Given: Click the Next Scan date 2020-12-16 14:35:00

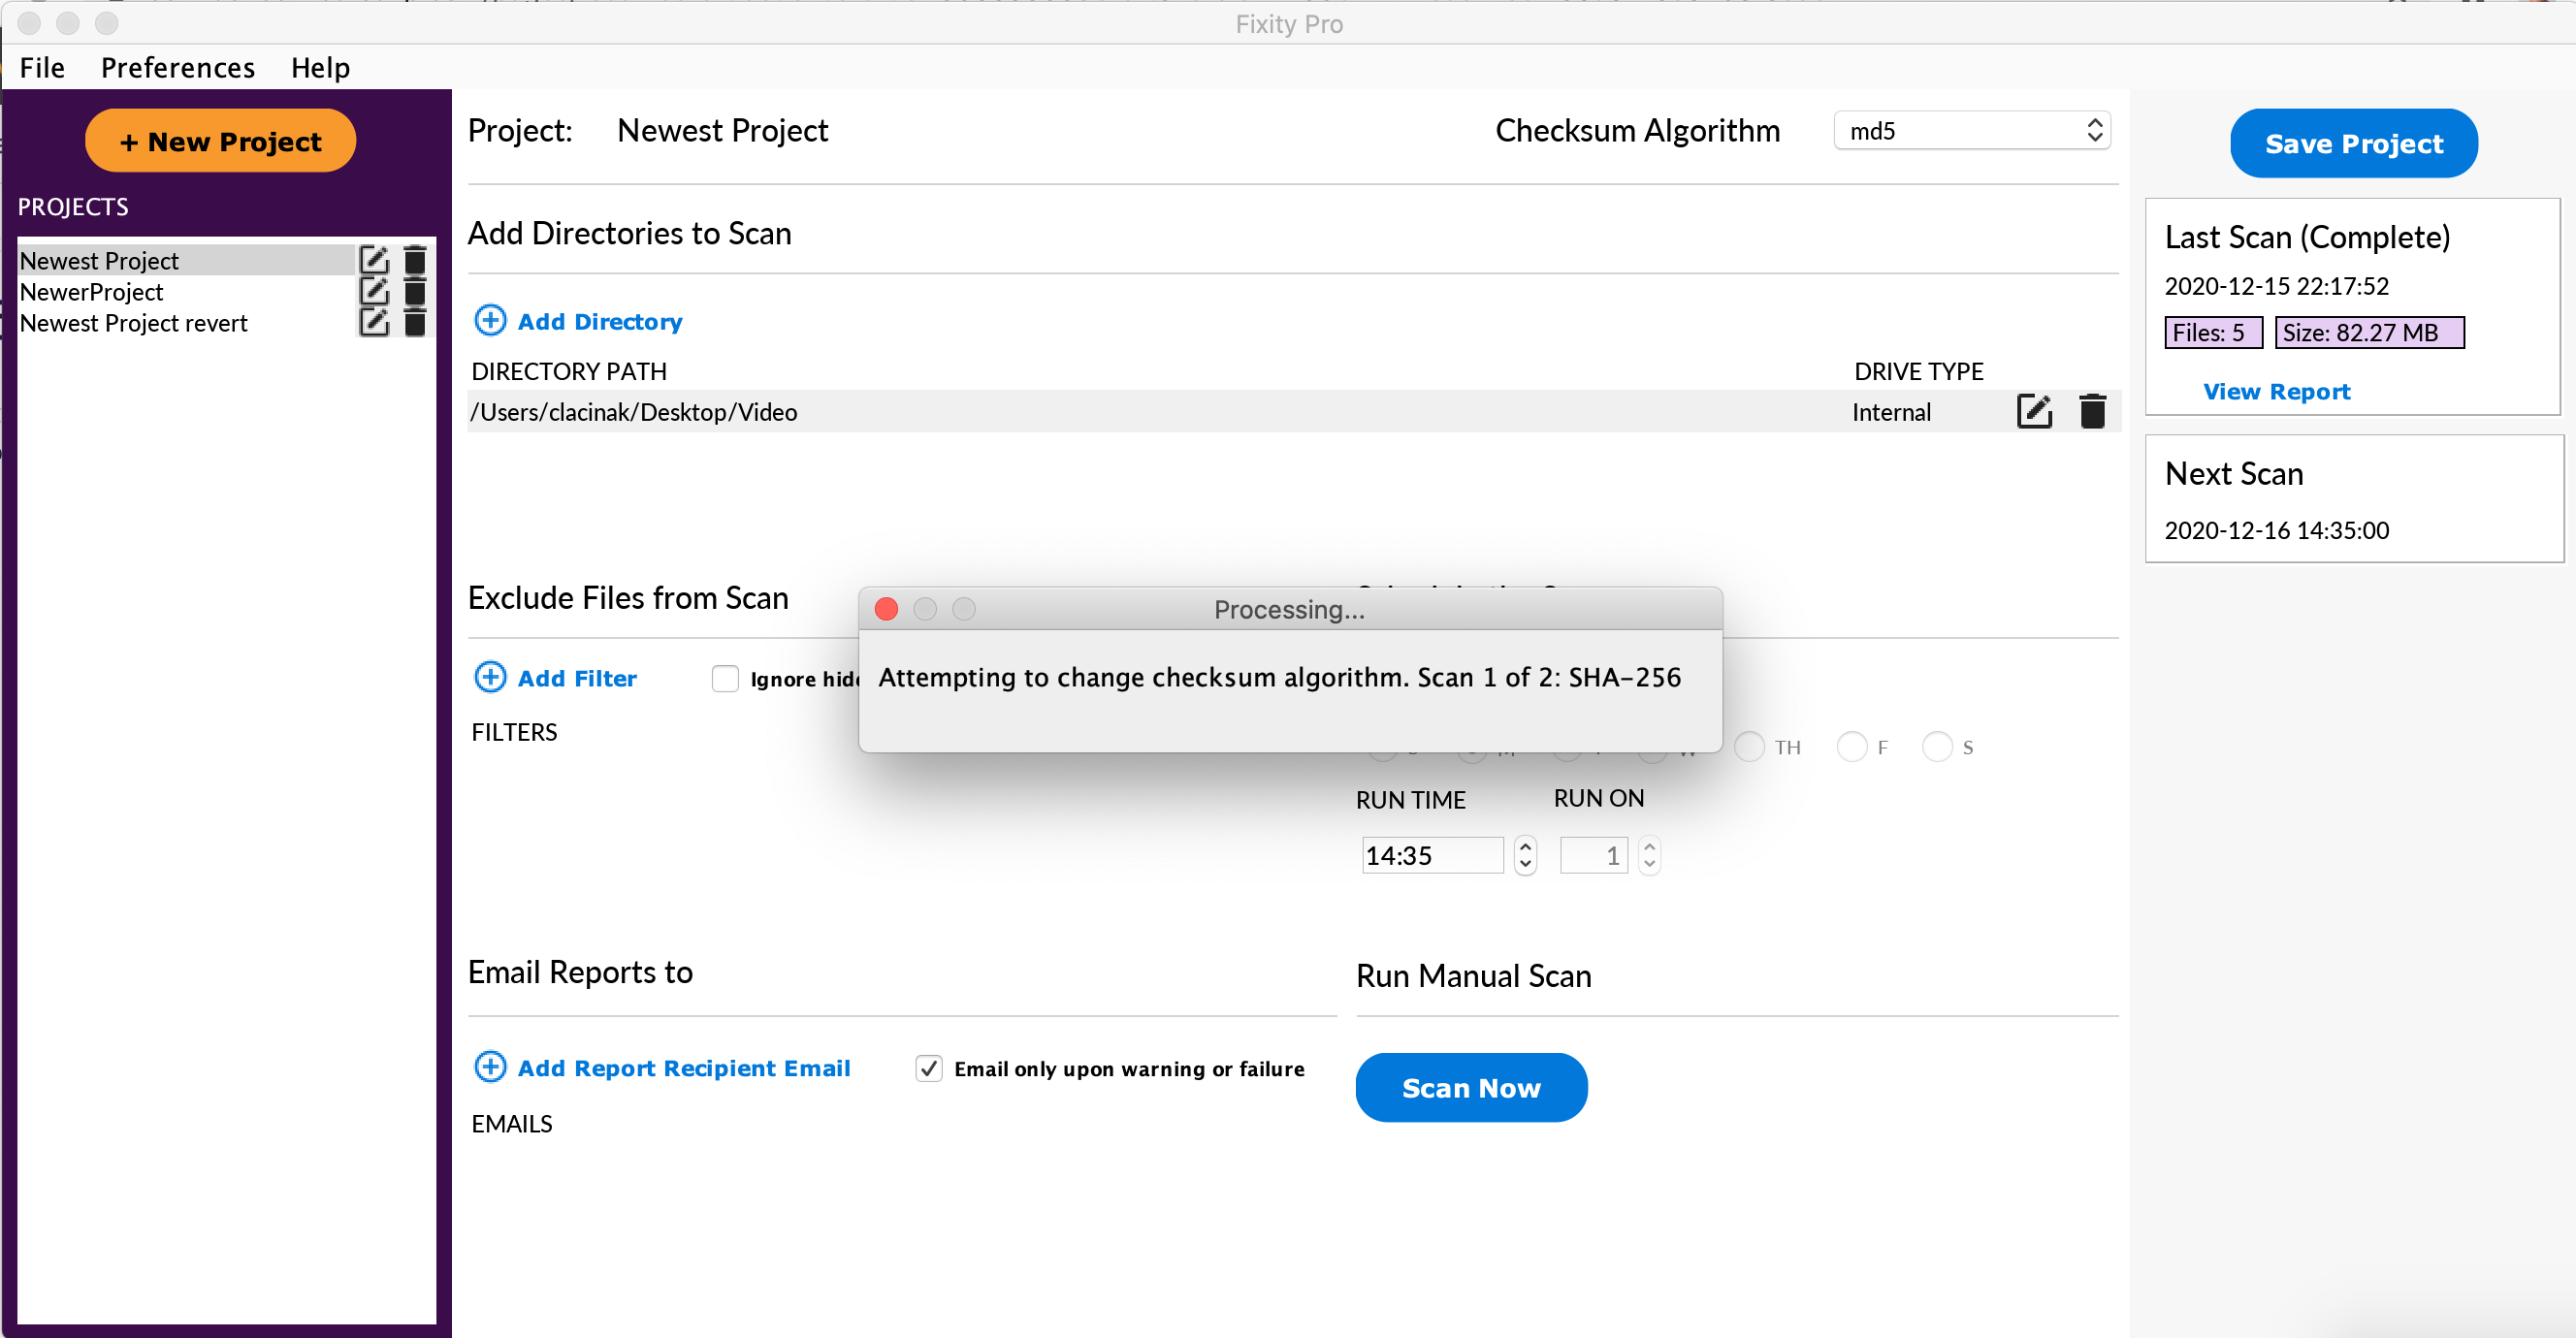Looking at the screenshot, I should point(2277,531).
